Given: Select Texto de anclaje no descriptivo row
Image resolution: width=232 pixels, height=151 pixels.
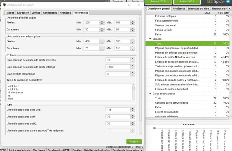Looking at the screenshot, I should (x=187, y=66).
